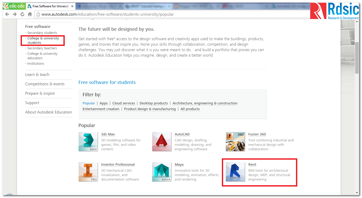This screenshot has width=362, height=198.
Task: Click the Revit product icon
Action: 235,172
